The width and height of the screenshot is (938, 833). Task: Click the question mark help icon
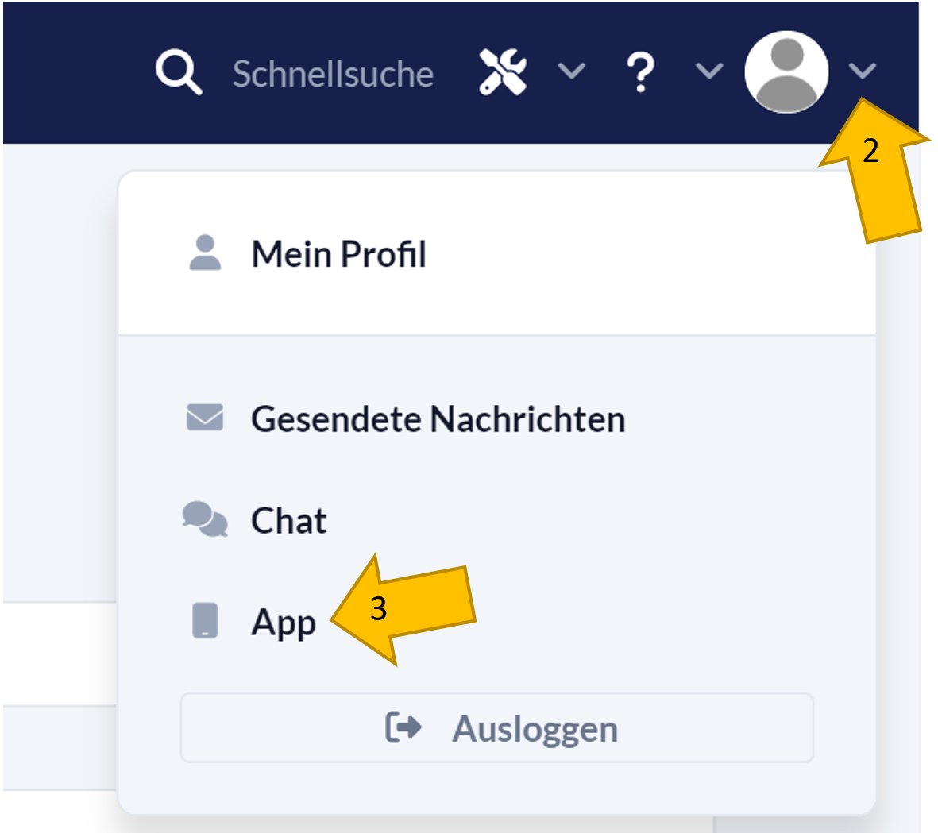tap(640, 73)
